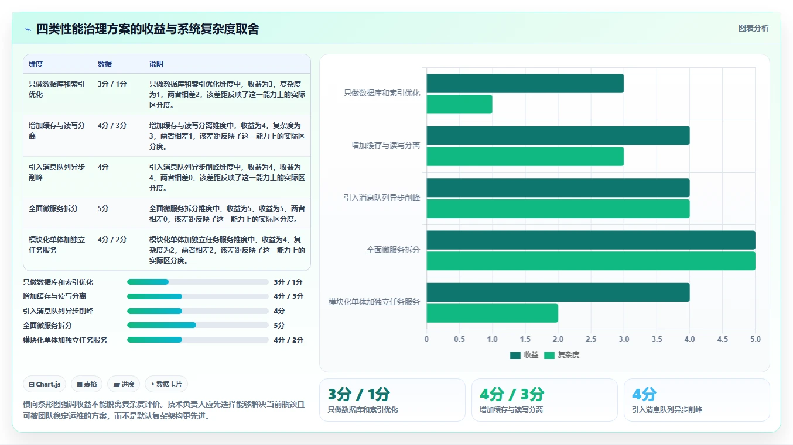Toggle the 收益 legend swatch in the chart
Screen dimensions: 793x445
[x=515, y=355]
